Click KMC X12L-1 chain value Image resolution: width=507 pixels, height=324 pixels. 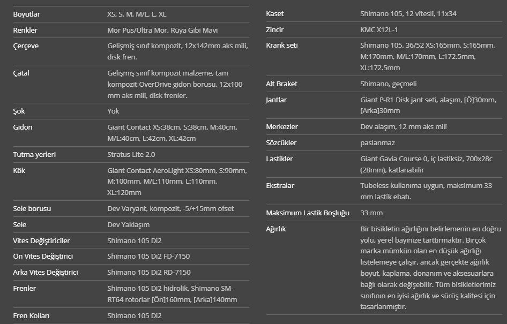(379, 29)
